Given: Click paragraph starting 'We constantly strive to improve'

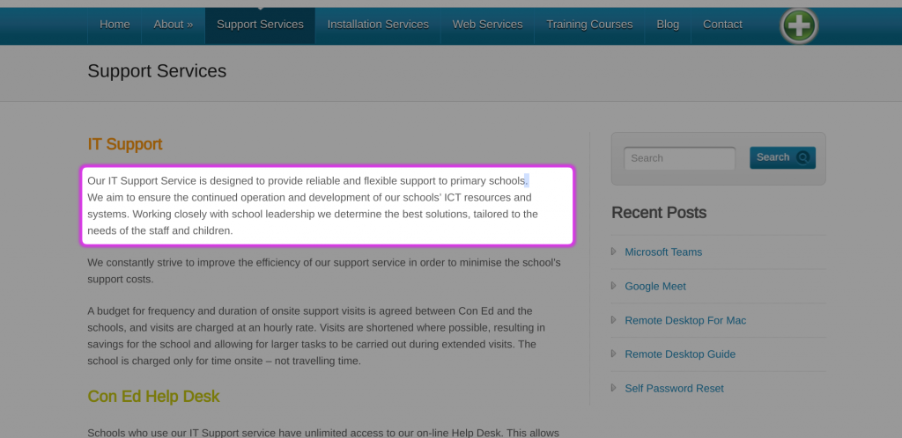Looking at the screenshot, I should [x=324, y=271].
